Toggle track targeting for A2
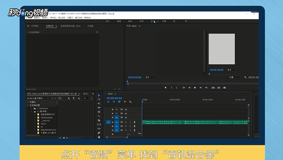The height and width of the screenshot is (160, 283). [116, 126]
